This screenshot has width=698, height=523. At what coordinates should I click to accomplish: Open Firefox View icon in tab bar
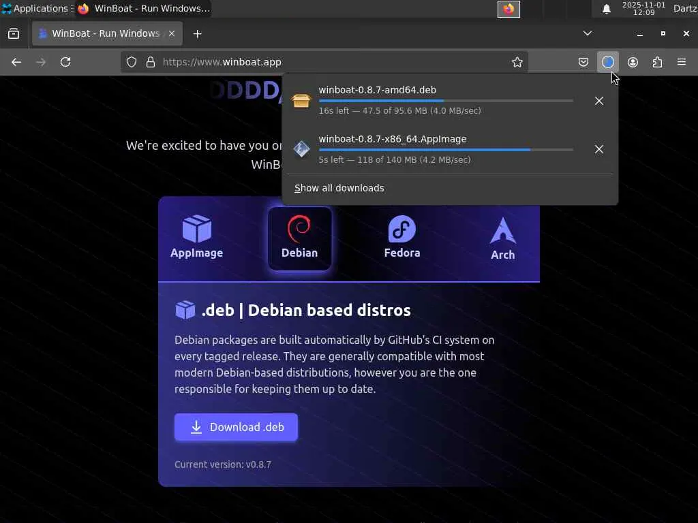tap(14, 34)
